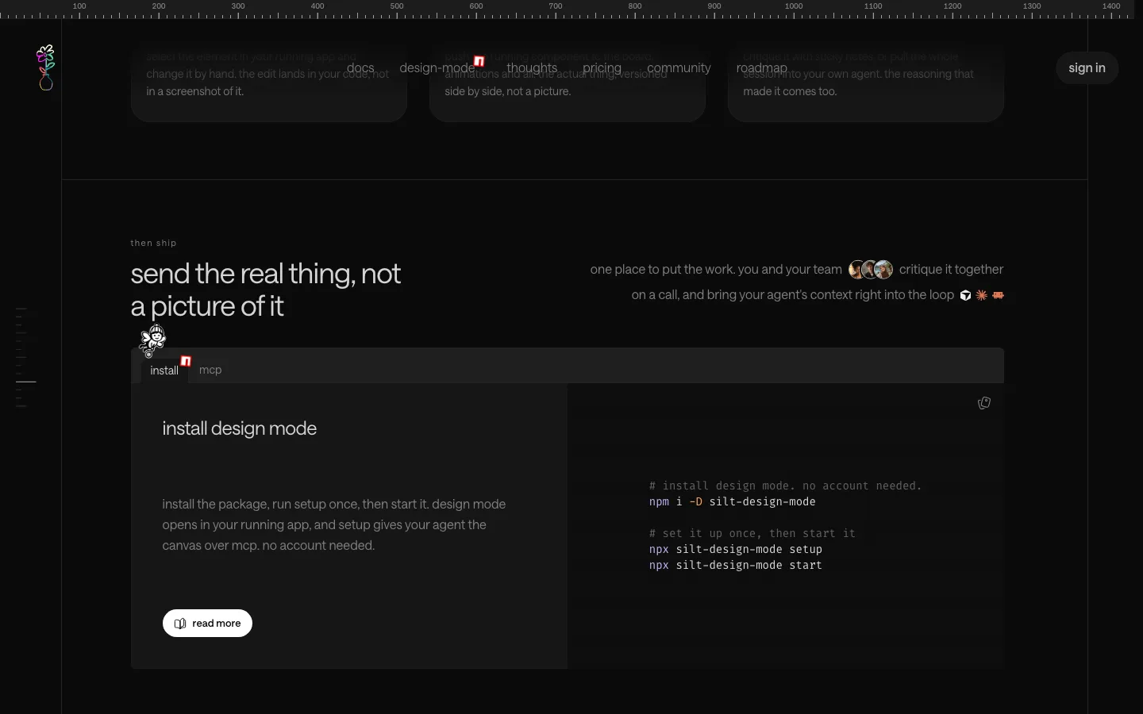Click the book icon in read more button
The height and width of the screenshot is (714, 1143).
[x=180, y=624]
